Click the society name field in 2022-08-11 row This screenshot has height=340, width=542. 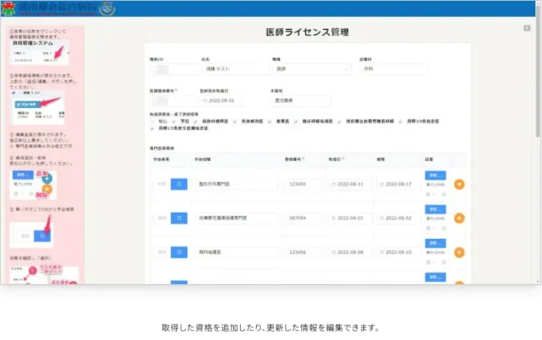click(236, 185)
